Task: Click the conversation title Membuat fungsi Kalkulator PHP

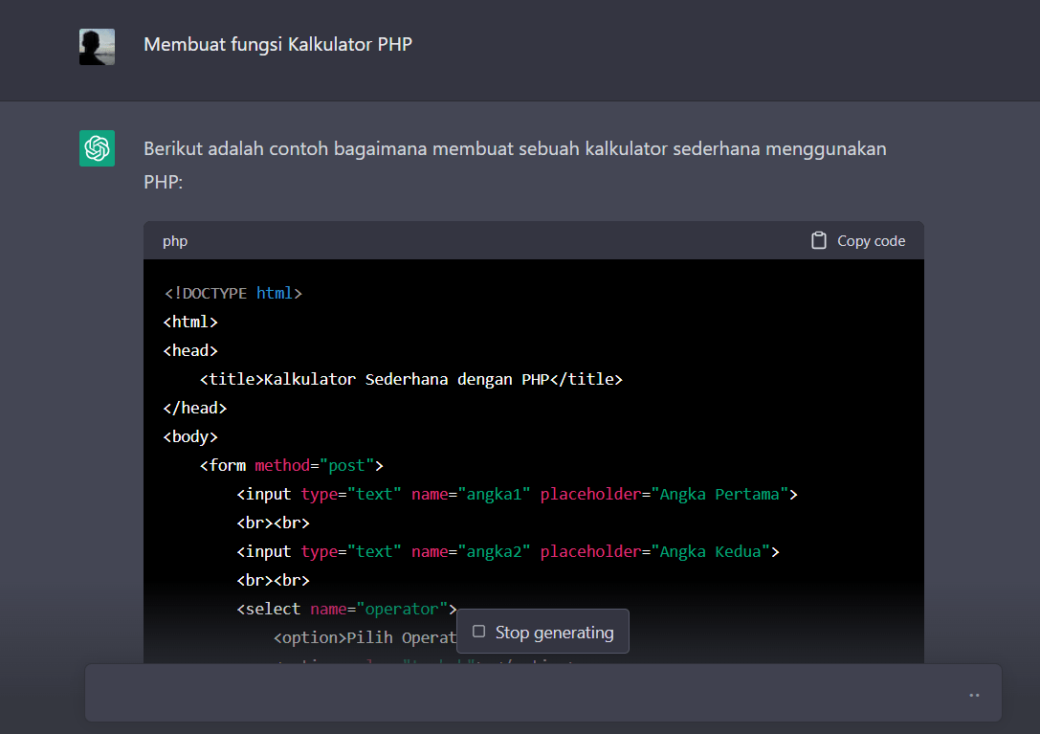Action: tap(277, 44)
